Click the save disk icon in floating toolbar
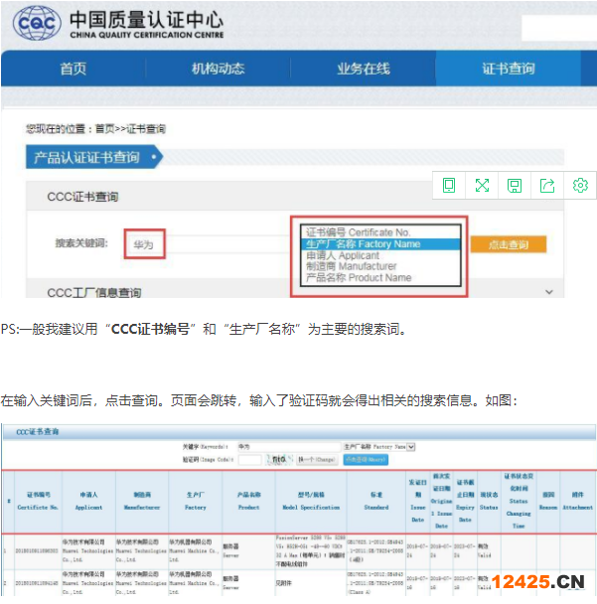Image resolution: width=597 pixels, height=604 pixels. (515, 186)
